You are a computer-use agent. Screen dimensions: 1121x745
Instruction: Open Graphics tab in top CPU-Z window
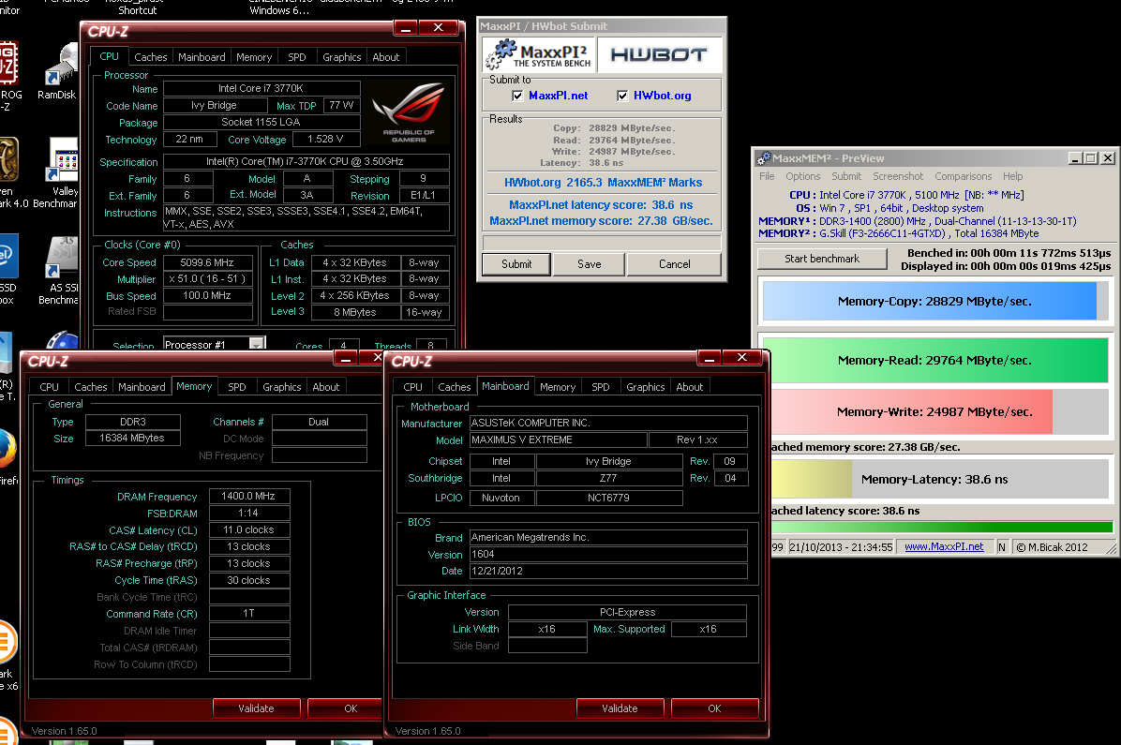coord(342,57)
